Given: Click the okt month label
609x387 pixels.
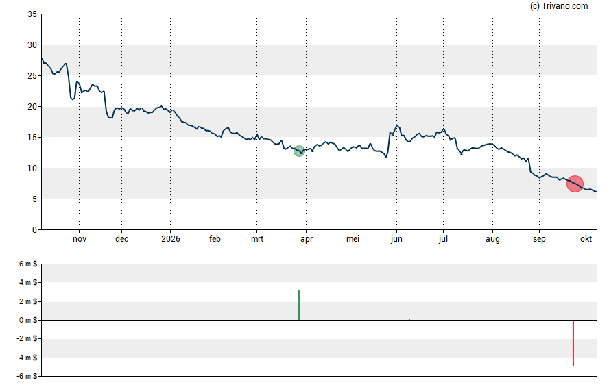Looking at the screenshot, I should point(586,239).
